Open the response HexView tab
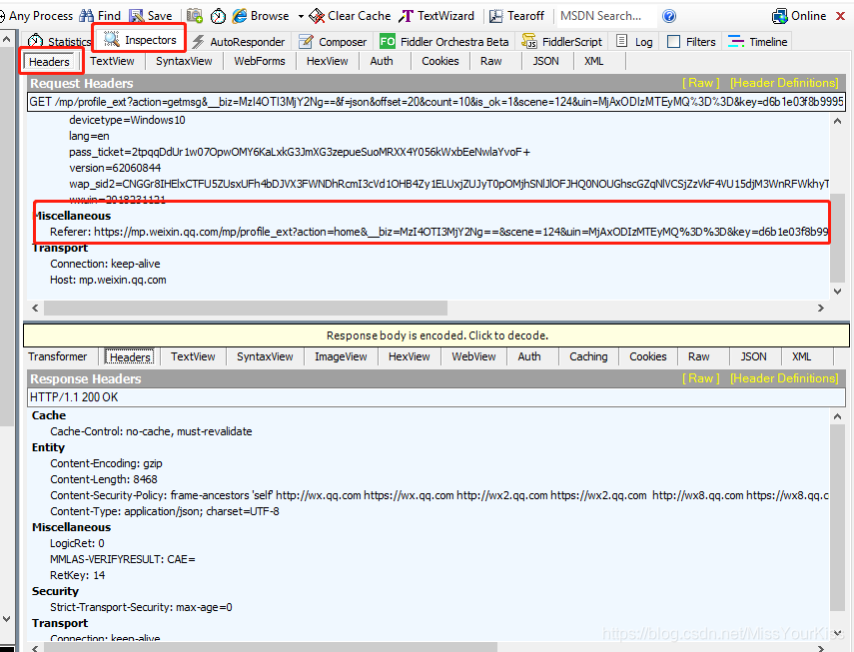 pyautogui.click(x=410, y=356)
